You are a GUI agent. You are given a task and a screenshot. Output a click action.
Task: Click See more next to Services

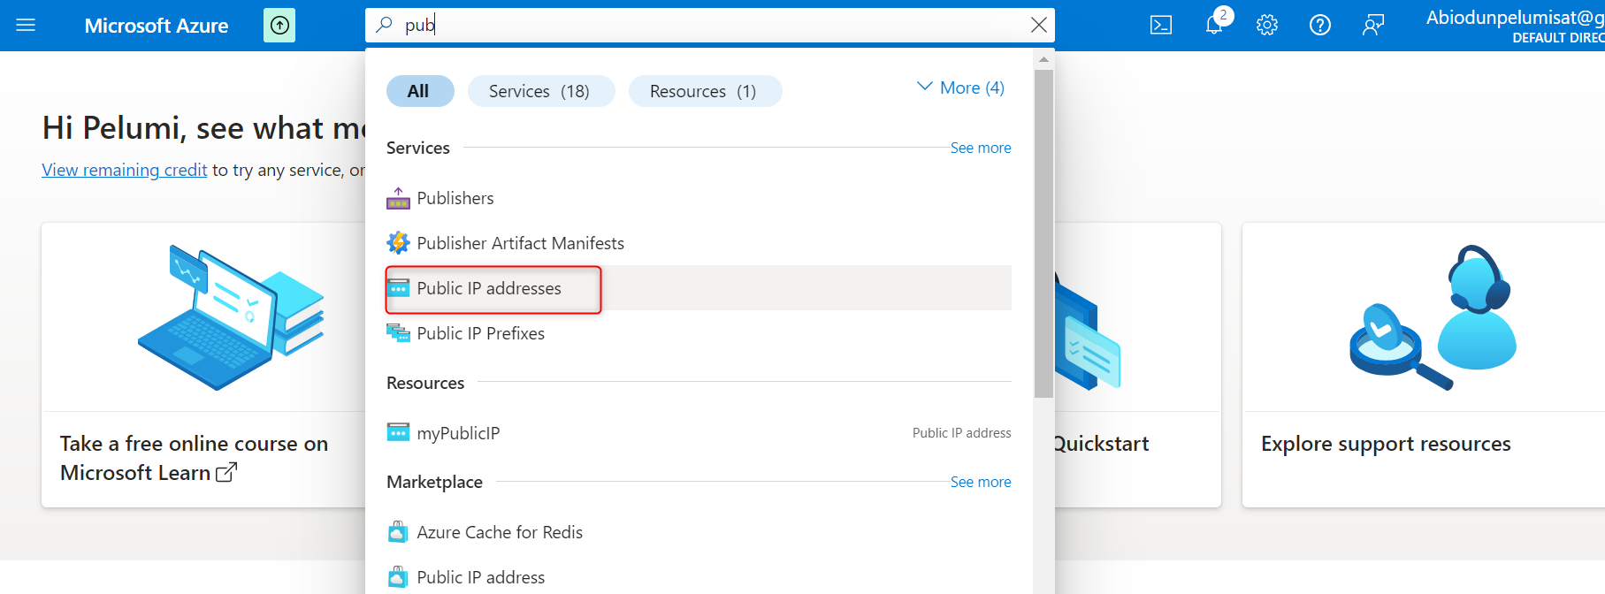(x=981, y=148)
